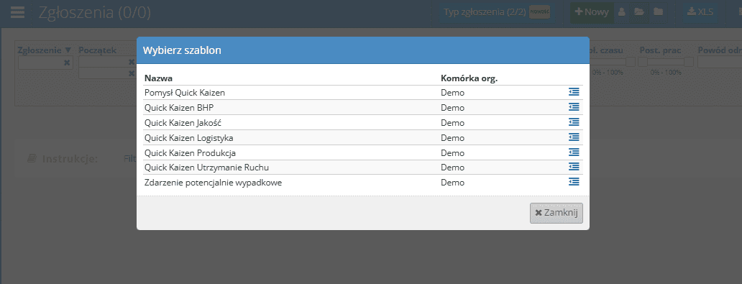
Task: Click the czasu slider handle
Action: click(x=631, y=62)
